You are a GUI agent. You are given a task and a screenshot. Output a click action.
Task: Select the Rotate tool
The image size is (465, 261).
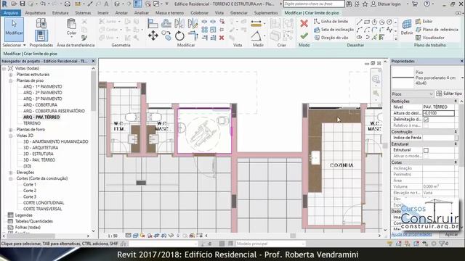pos(179,36)
